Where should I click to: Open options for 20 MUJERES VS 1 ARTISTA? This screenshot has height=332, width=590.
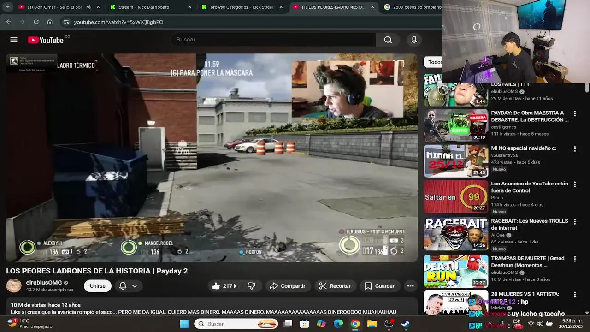[x=575, y=295]
